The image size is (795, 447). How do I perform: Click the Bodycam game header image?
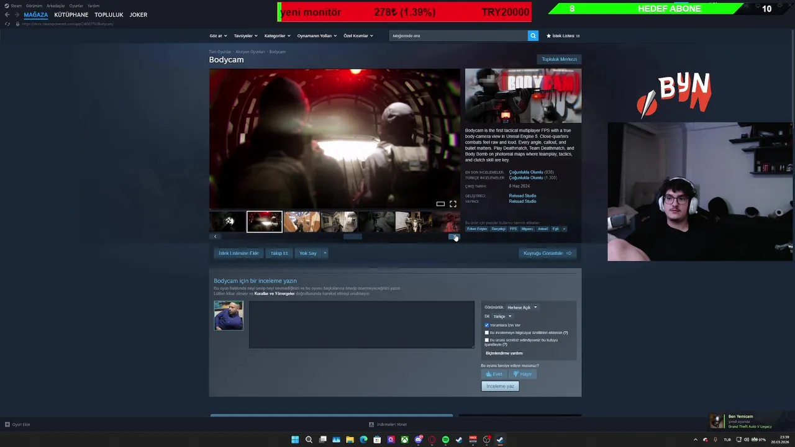523,96
